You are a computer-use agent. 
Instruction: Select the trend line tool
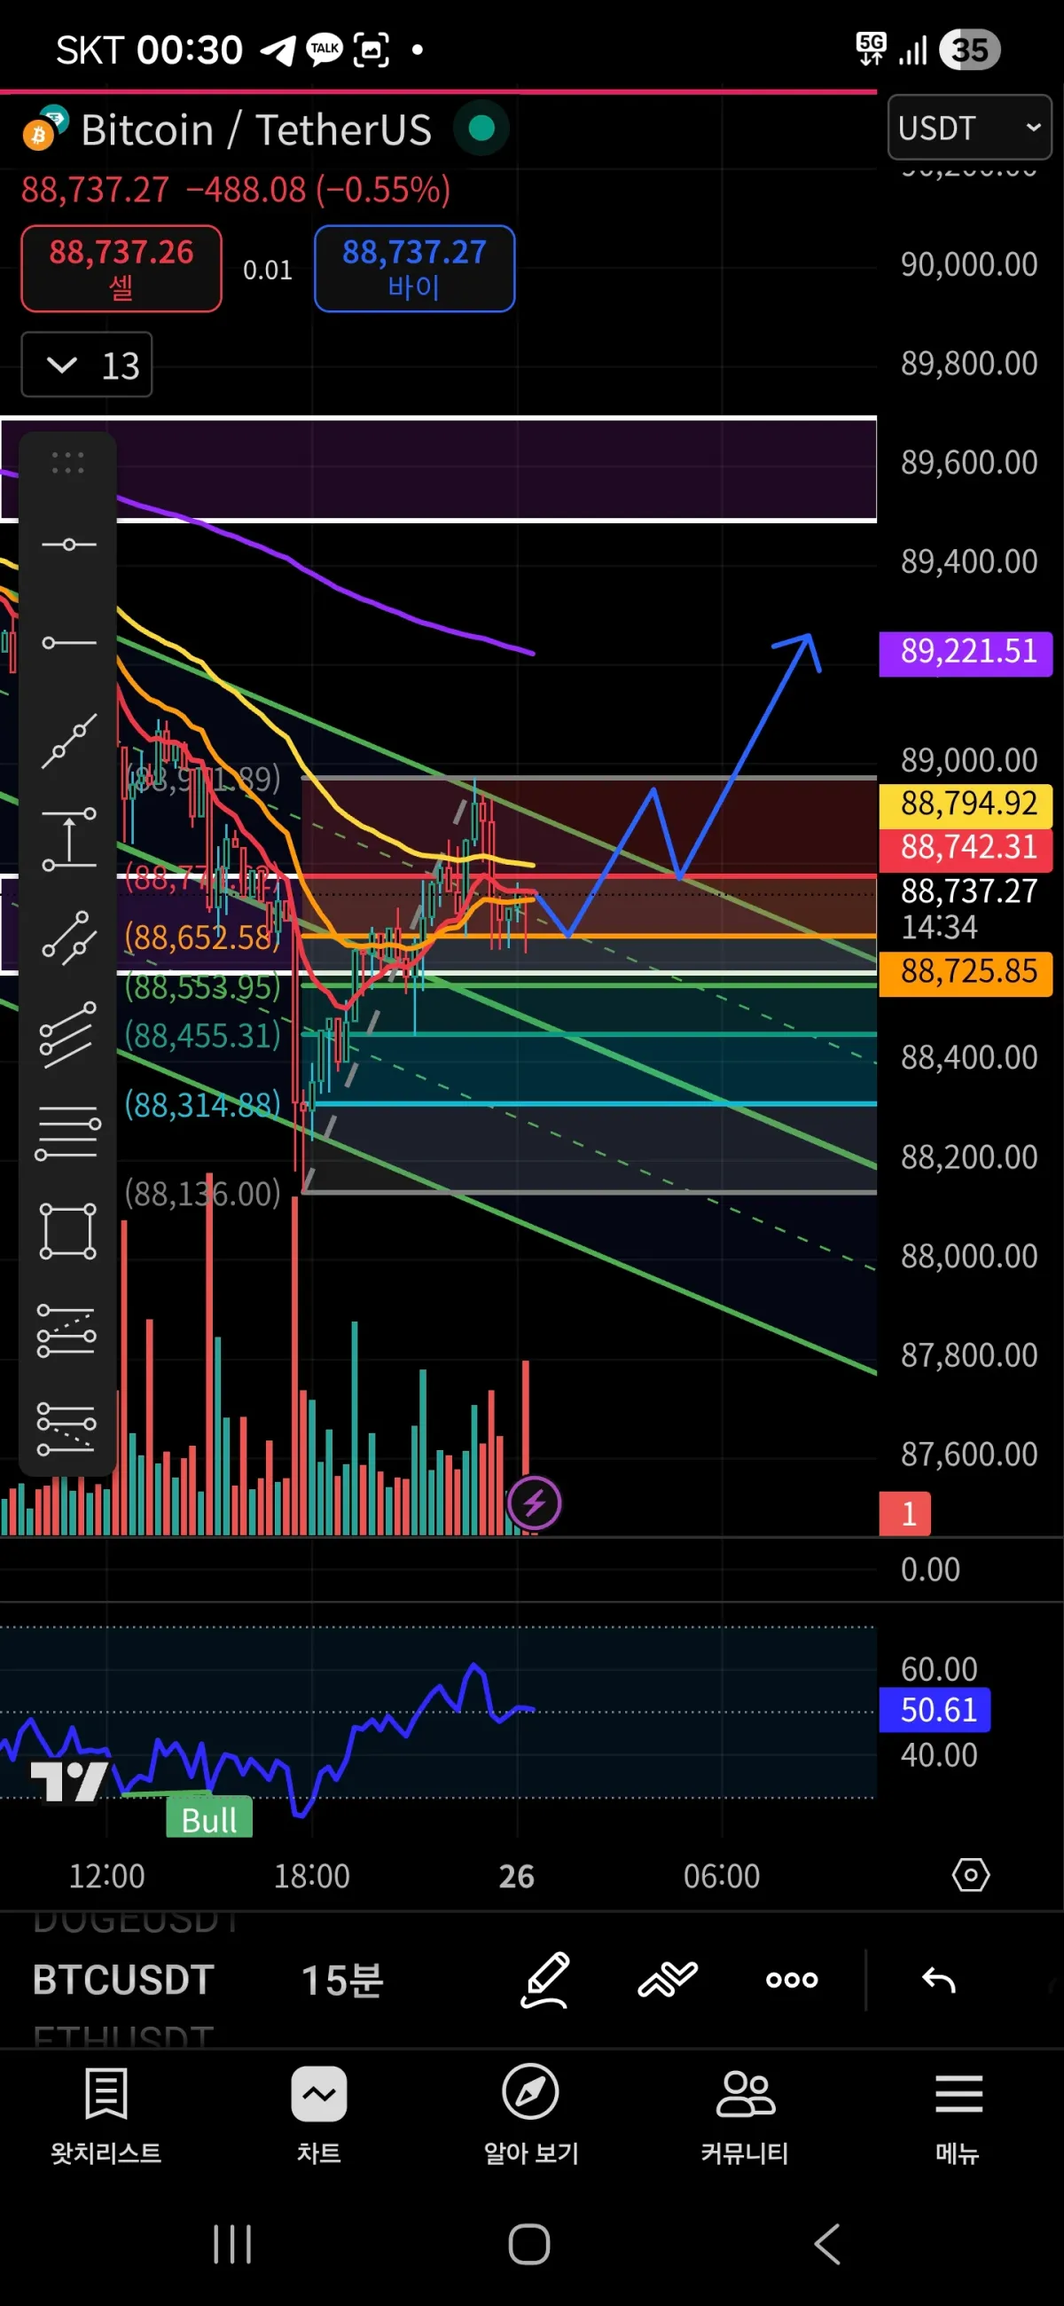pos(68,741)
